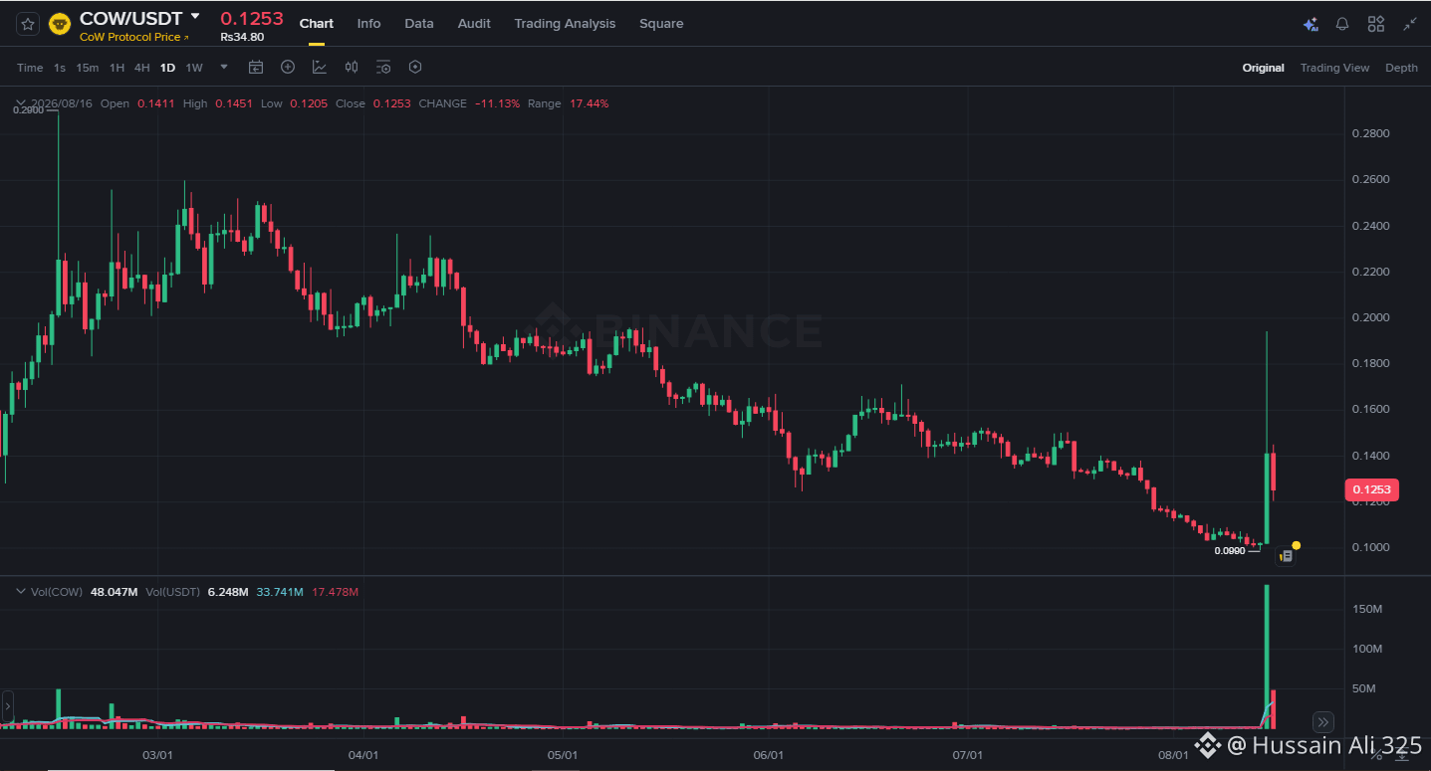Image resolution: width=1431 pixels, height=771 pixels.
Task: Select the 1D time interval
Action: coord(167,68)
